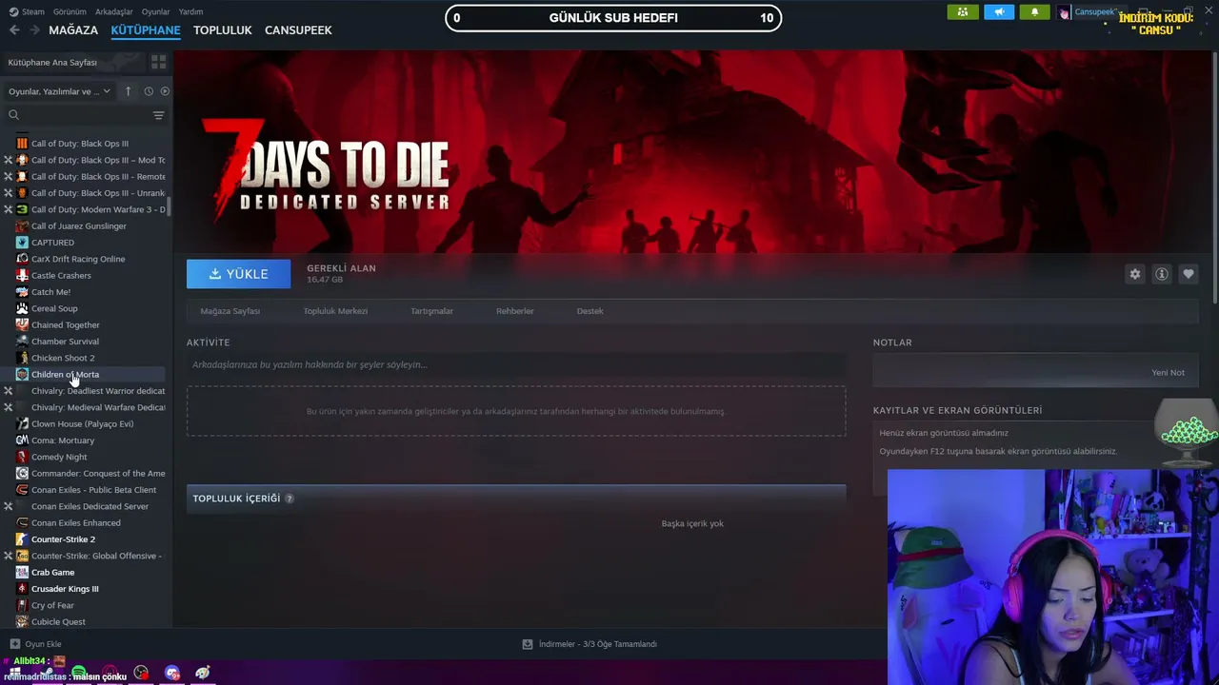1219x685 pixels.
Task: Switch to the TOPLULUK tab
Action: (223, 30)
